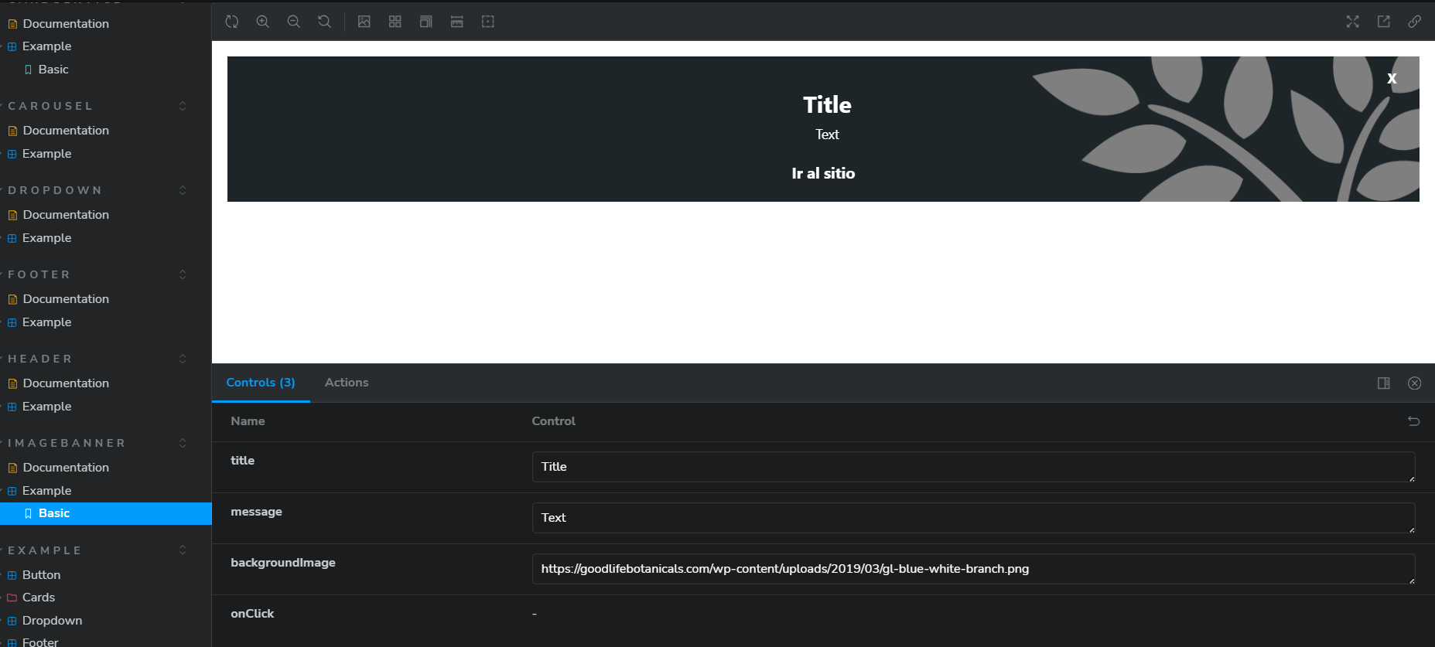This screenshot has height=647, width=1435.
Task: Click the onClick control row label
Action: pos(252,614)
